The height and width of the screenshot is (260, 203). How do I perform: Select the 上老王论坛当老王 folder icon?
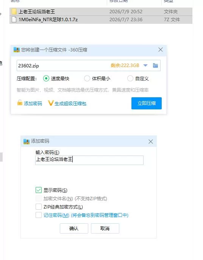coord(14,11)
